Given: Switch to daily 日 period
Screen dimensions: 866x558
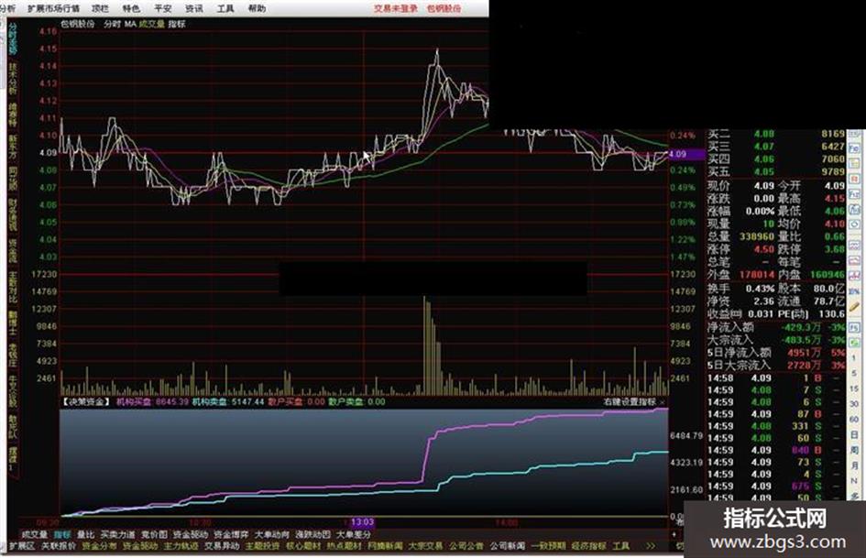Looking at the screenshot, I should coord(854,435).
